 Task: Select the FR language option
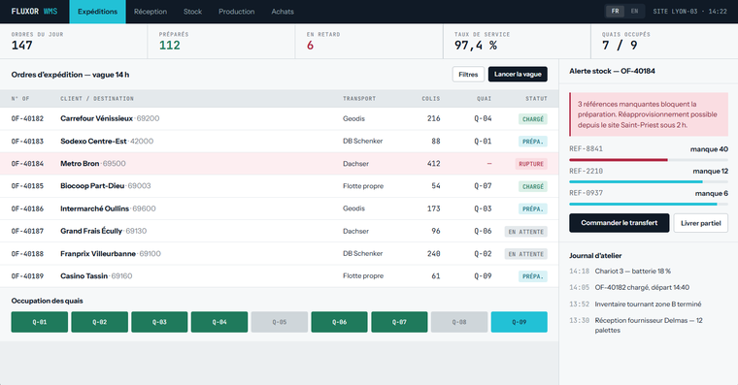615,12
